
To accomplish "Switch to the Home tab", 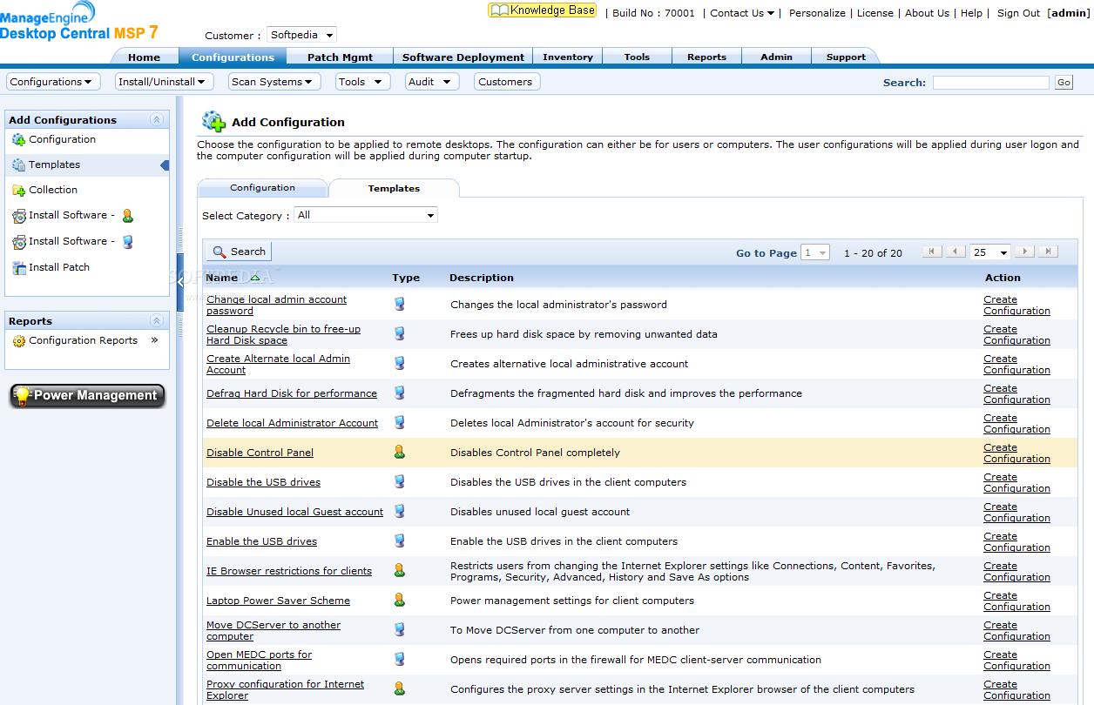I will pos(145,57).
